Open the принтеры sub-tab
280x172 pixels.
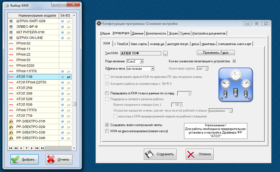pyautogui.click(x=208, y=44)
